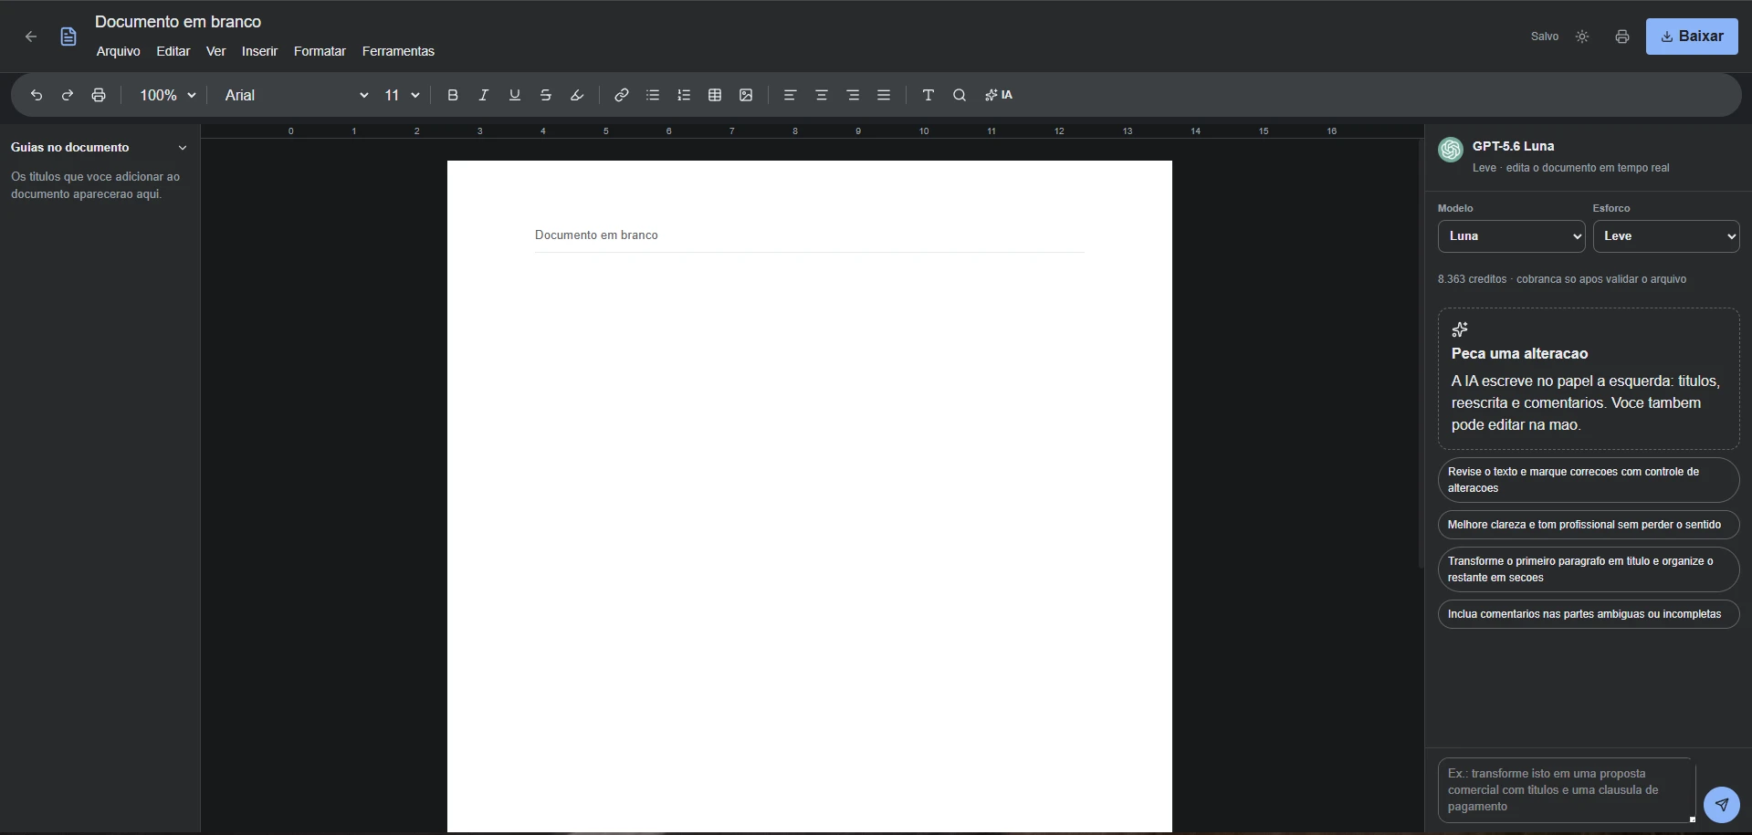Click the text style T icon
Viewport: 1752px width, 835px height.
[928, 95]
